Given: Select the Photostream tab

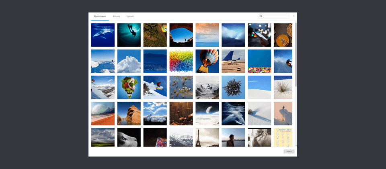Looking at the screenshot, I should click(100, 16).
